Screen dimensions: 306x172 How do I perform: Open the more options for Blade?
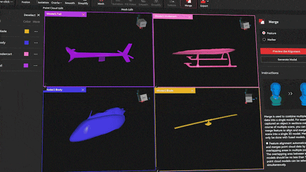tap(36, 31)
